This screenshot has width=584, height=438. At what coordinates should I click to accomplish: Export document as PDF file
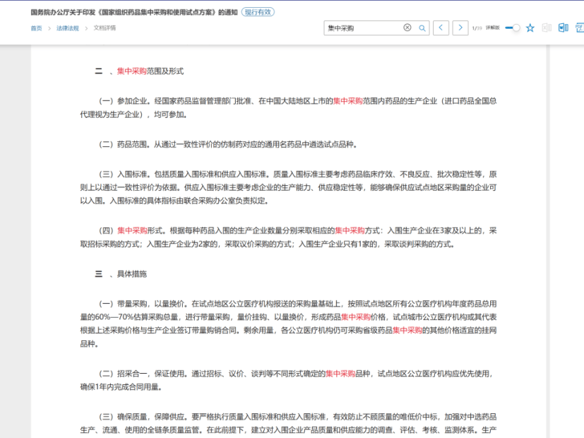tap(580, 28)
